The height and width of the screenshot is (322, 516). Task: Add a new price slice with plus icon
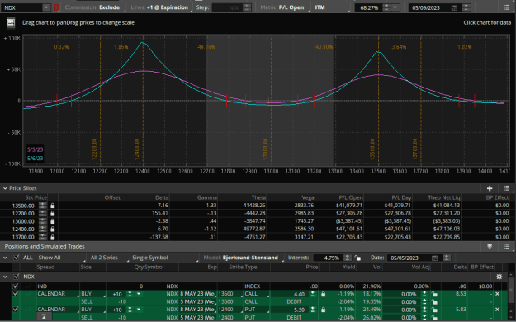[490, 188]
